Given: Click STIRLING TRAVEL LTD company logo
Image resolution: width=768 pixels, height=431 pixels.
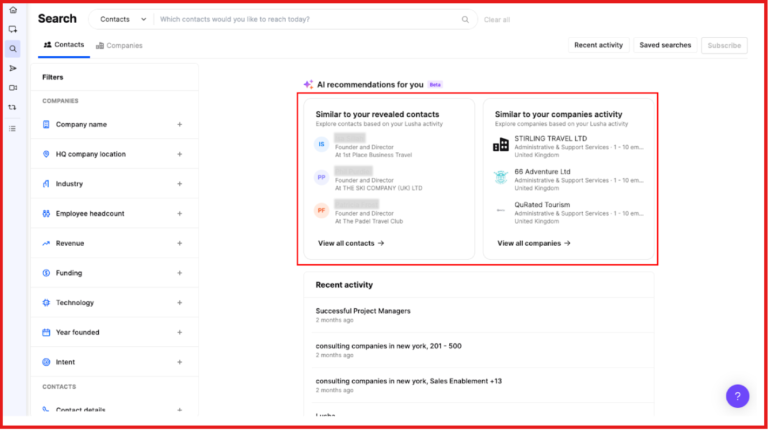Looking at the screenshot, I should pyautogui.click(x=501, y=144).
